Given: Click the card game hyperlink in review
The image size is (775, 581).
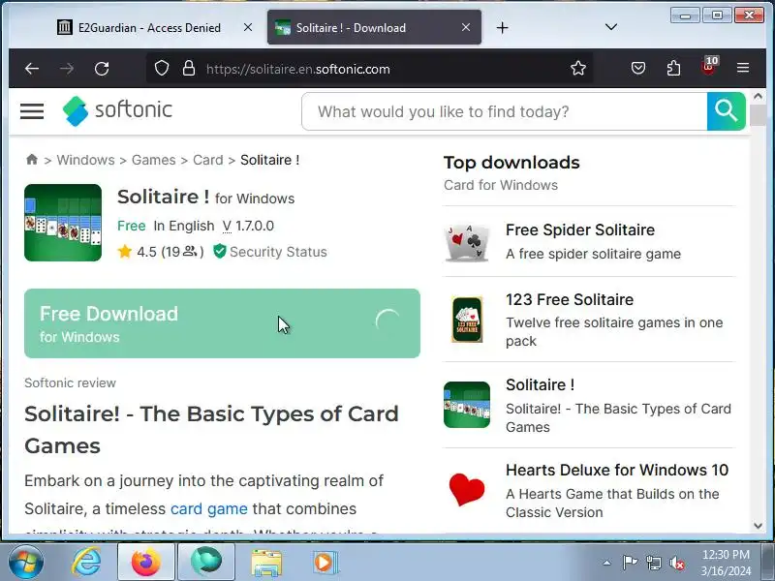Looking at the screenshot, I should click(208, 509).
